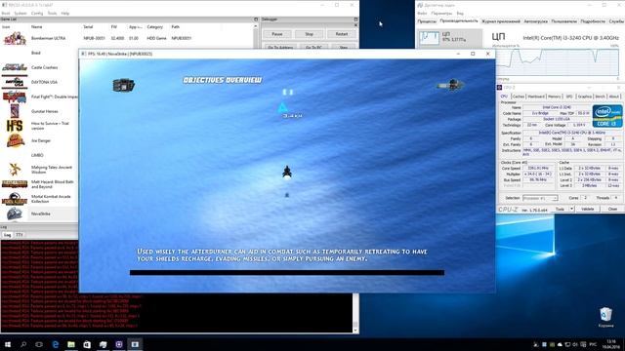This screenshot has height=351, width=625.
Task: Select the Matt Hazard game icon
Action: coord(15,184)
